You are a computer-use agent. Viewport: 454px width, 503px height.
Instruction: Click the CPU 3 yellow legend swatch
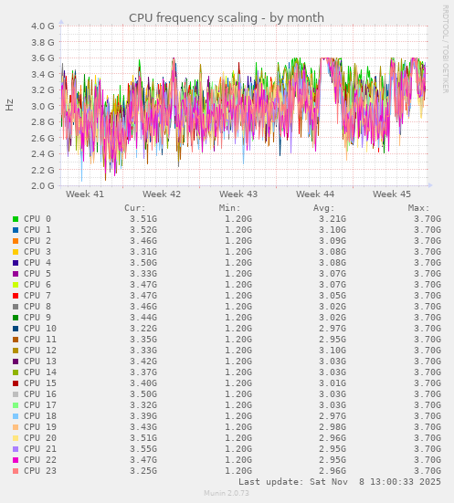coord(16,252)
